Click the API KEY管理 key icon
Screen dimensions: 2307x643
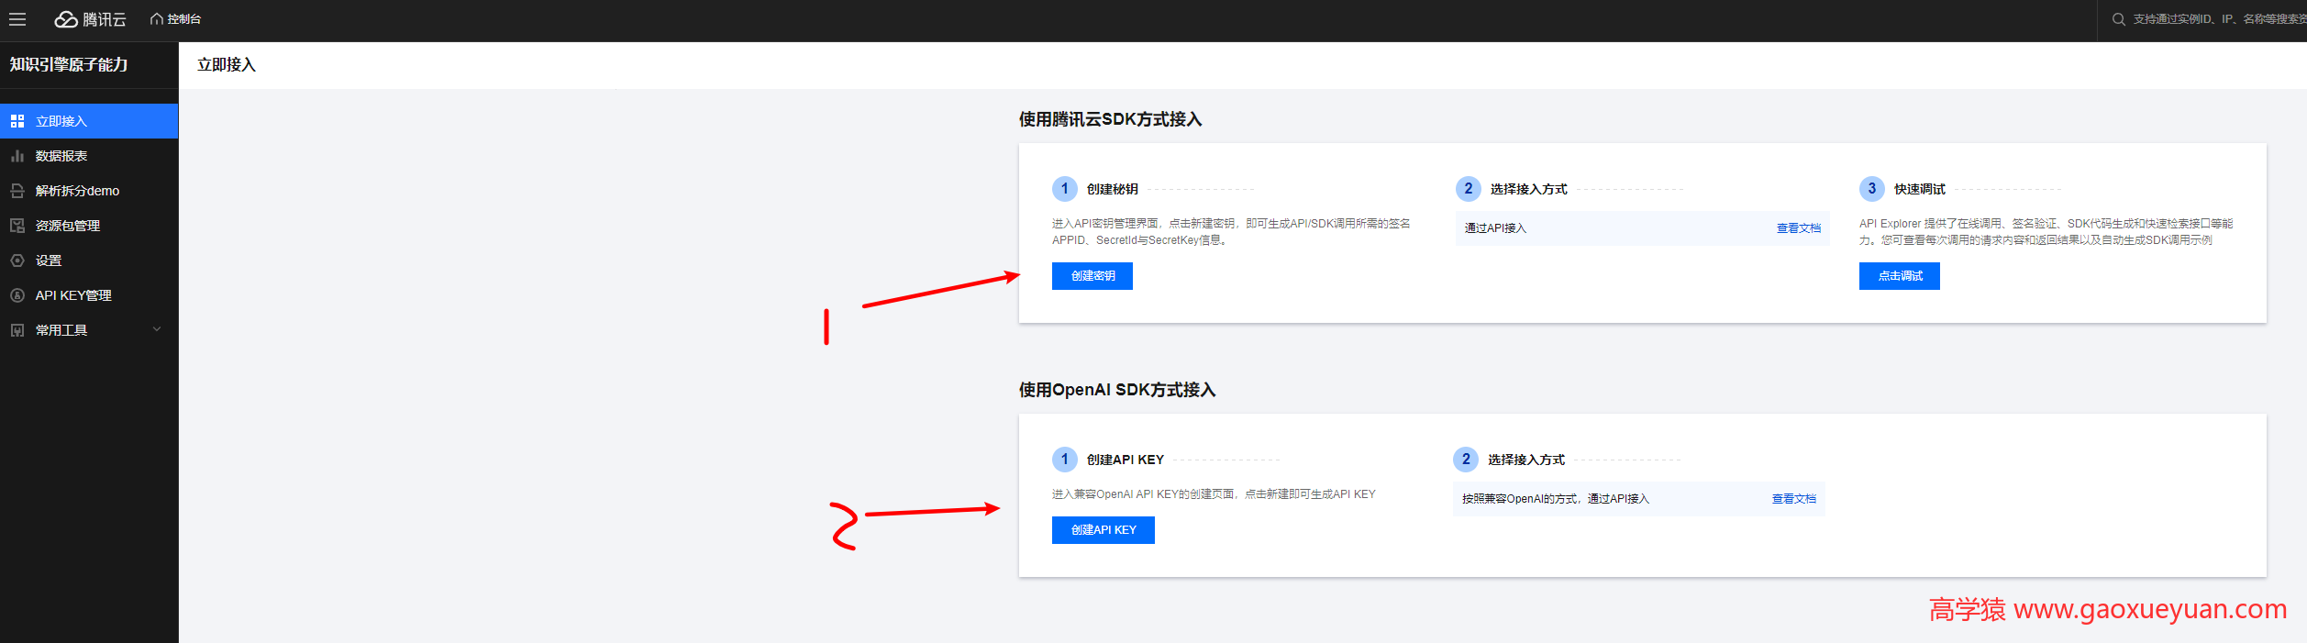click(x=17, y=295)
